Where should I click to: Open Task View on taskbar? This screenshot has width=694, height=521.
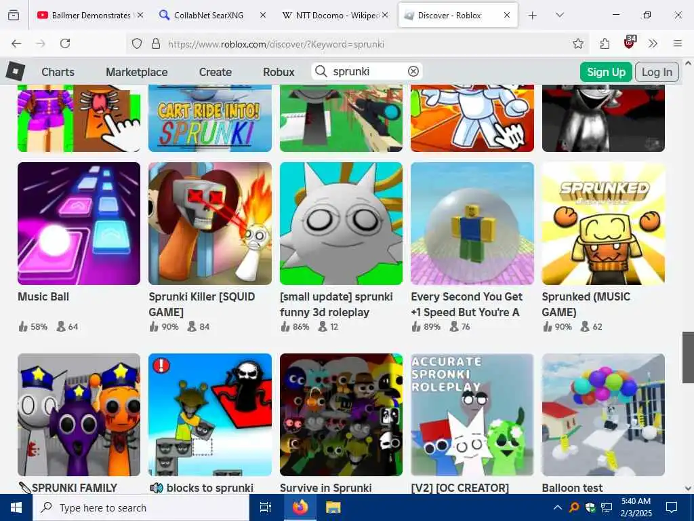click(266, 507)
